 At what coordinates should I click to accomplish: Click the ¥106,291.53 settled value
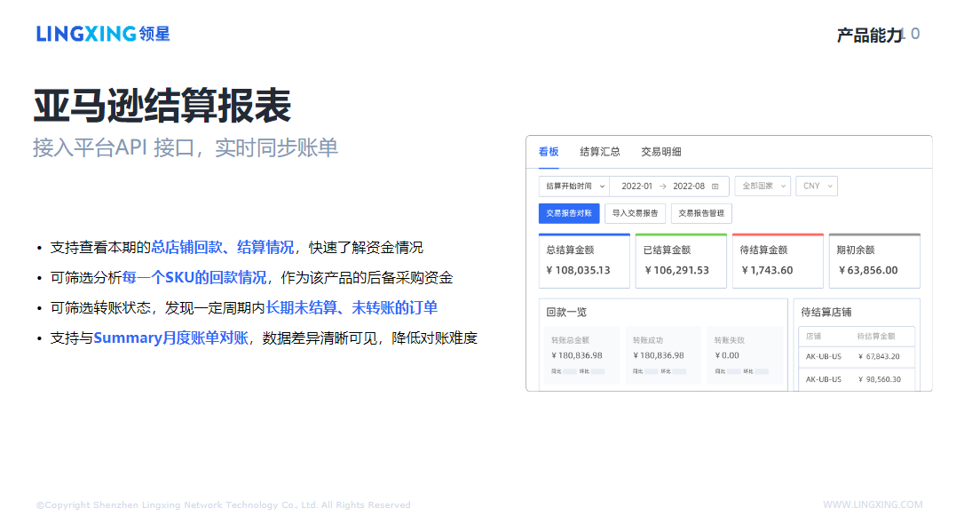coord(677,271)
